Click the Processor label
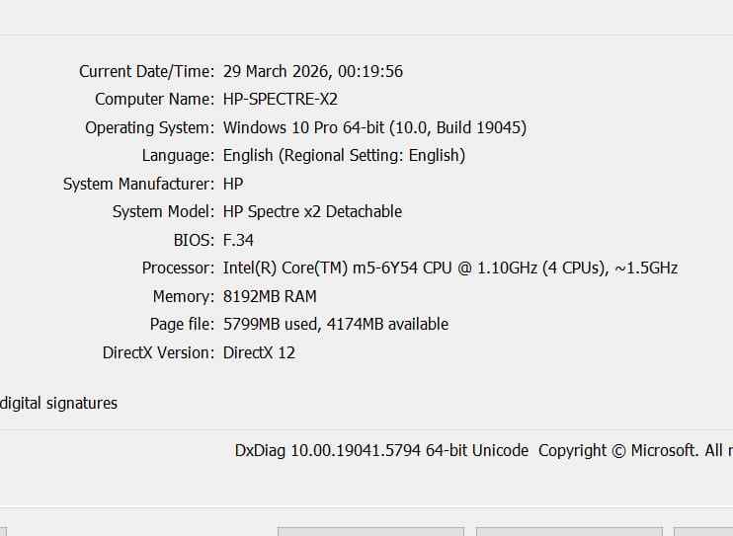The image size is (733, 536). pyautogui.click(x=178, y=268)
